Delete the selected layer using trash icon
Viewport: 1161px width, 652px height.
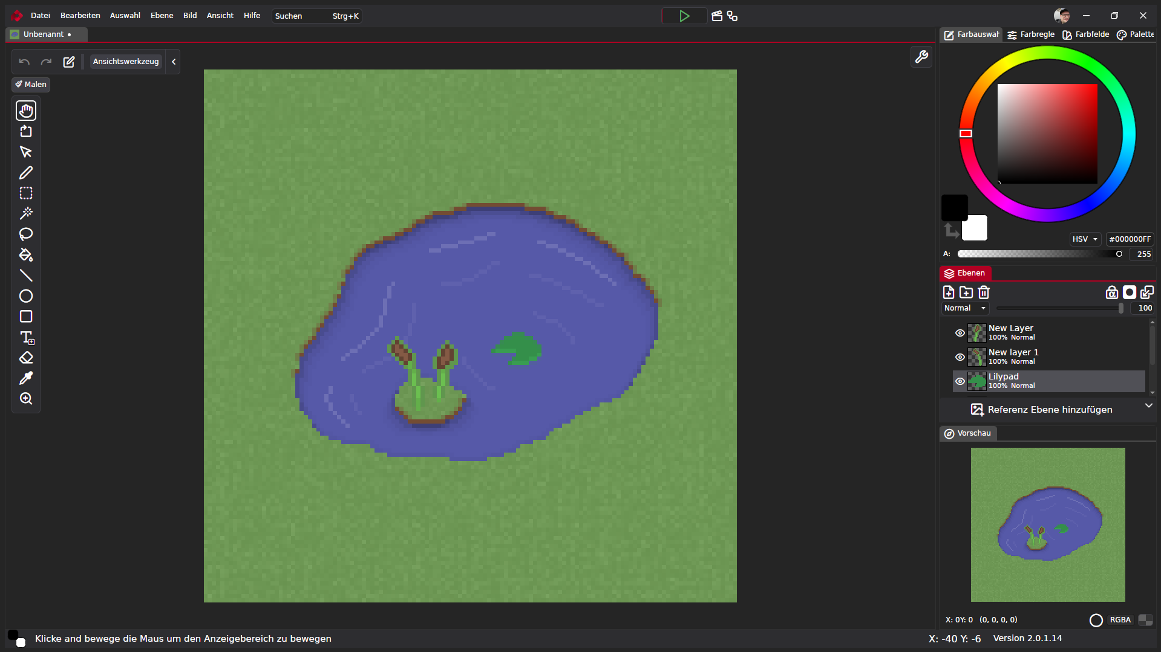coord(984,292)
